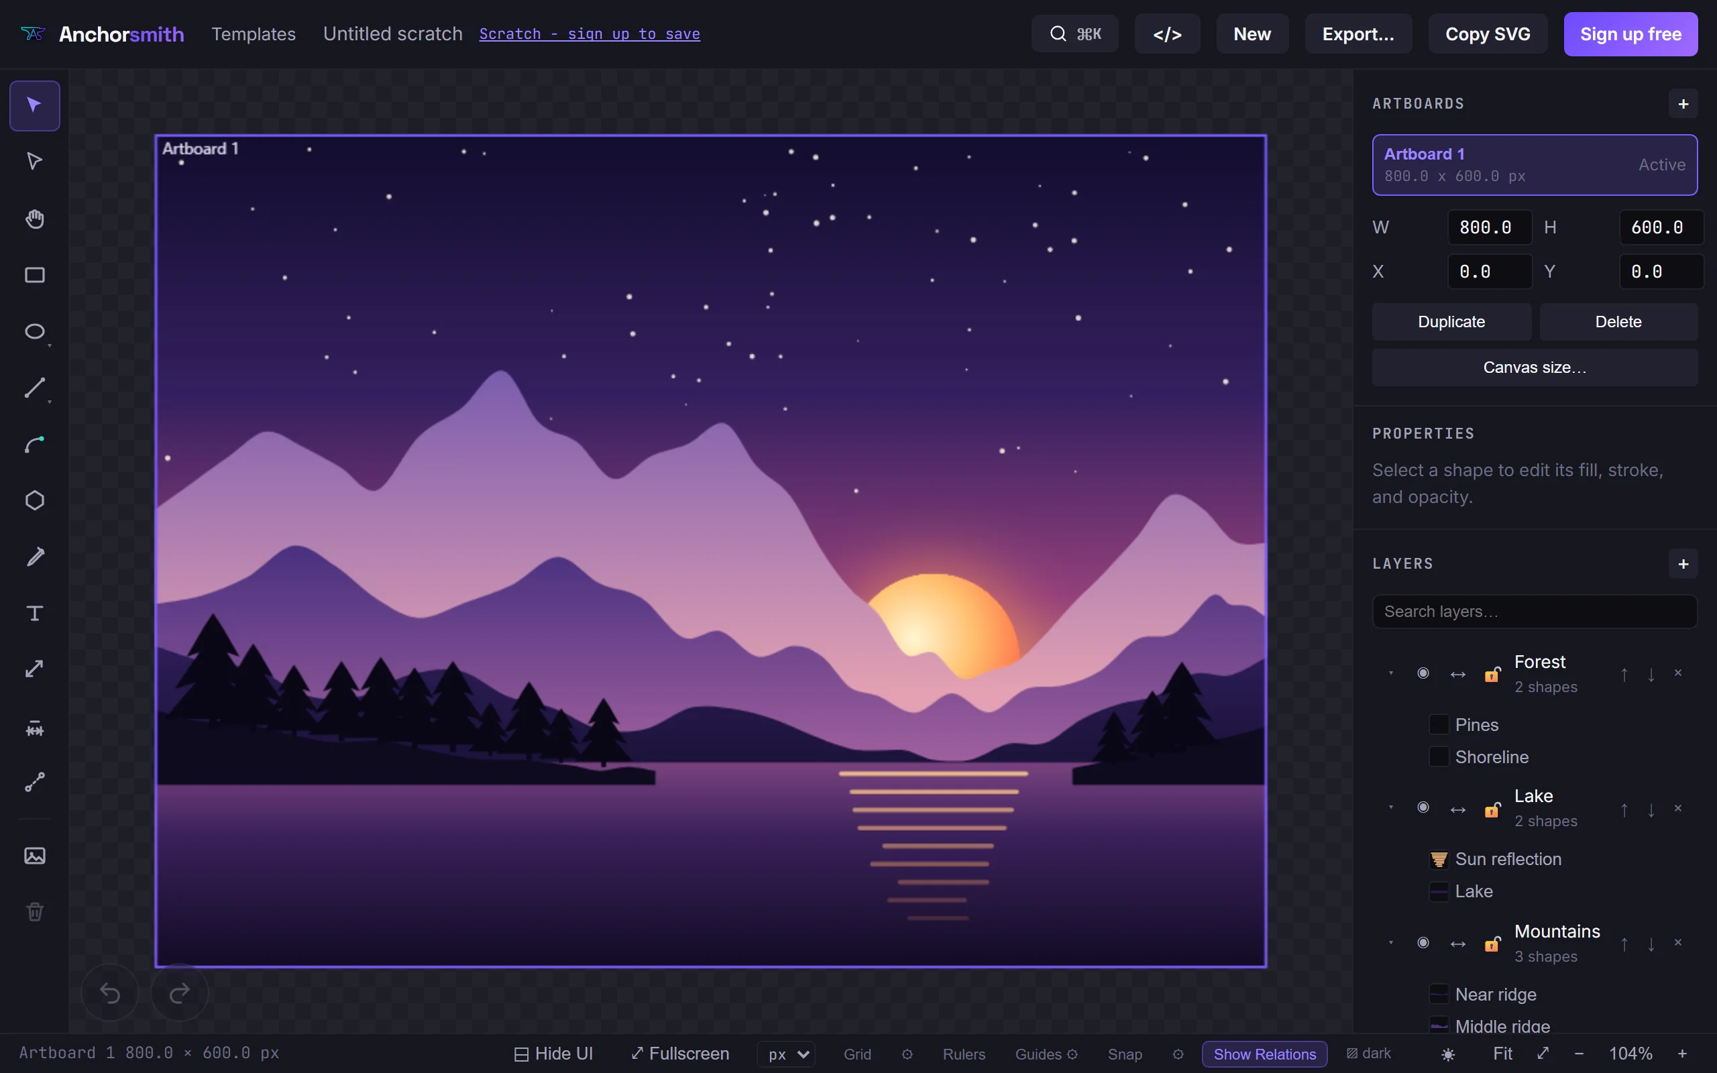Toggle visibility of the Forest layer
The image size is (1717, 1073).
1423,673
